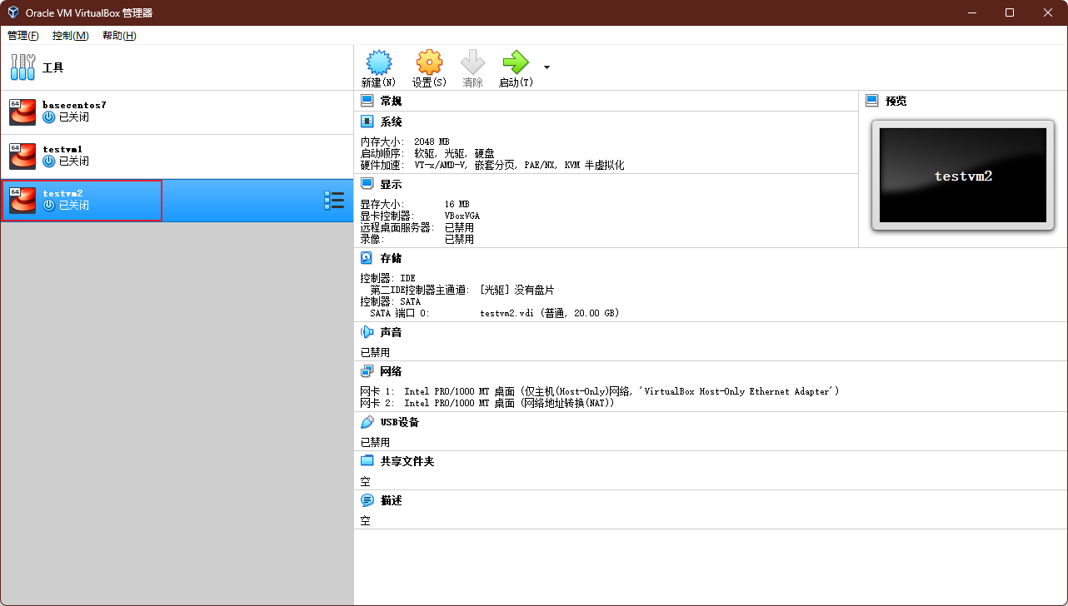The width and height of the screenshot is (1068, 606).
Task: Click the testvm2 Red Hat icon
Action: pyautogui.click(x=22, y=200)
